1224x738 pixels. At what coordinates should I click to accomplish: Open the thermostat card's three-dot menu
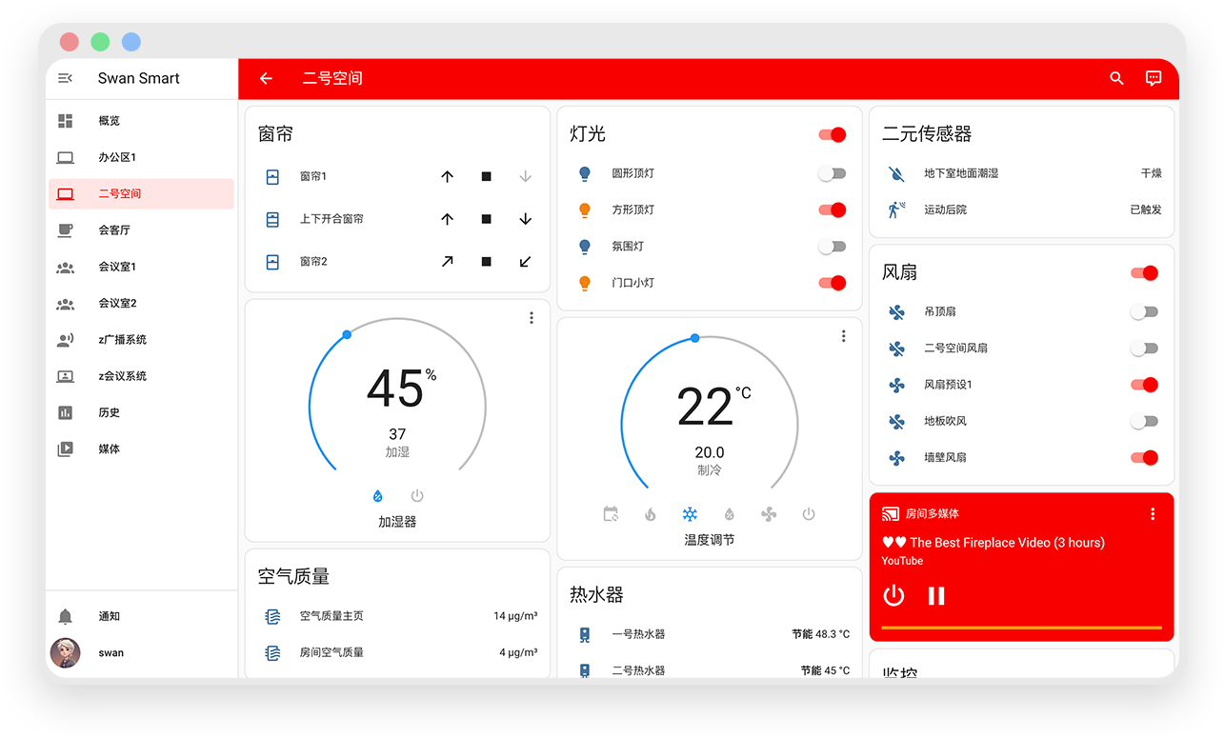click(x=843, y=336)
